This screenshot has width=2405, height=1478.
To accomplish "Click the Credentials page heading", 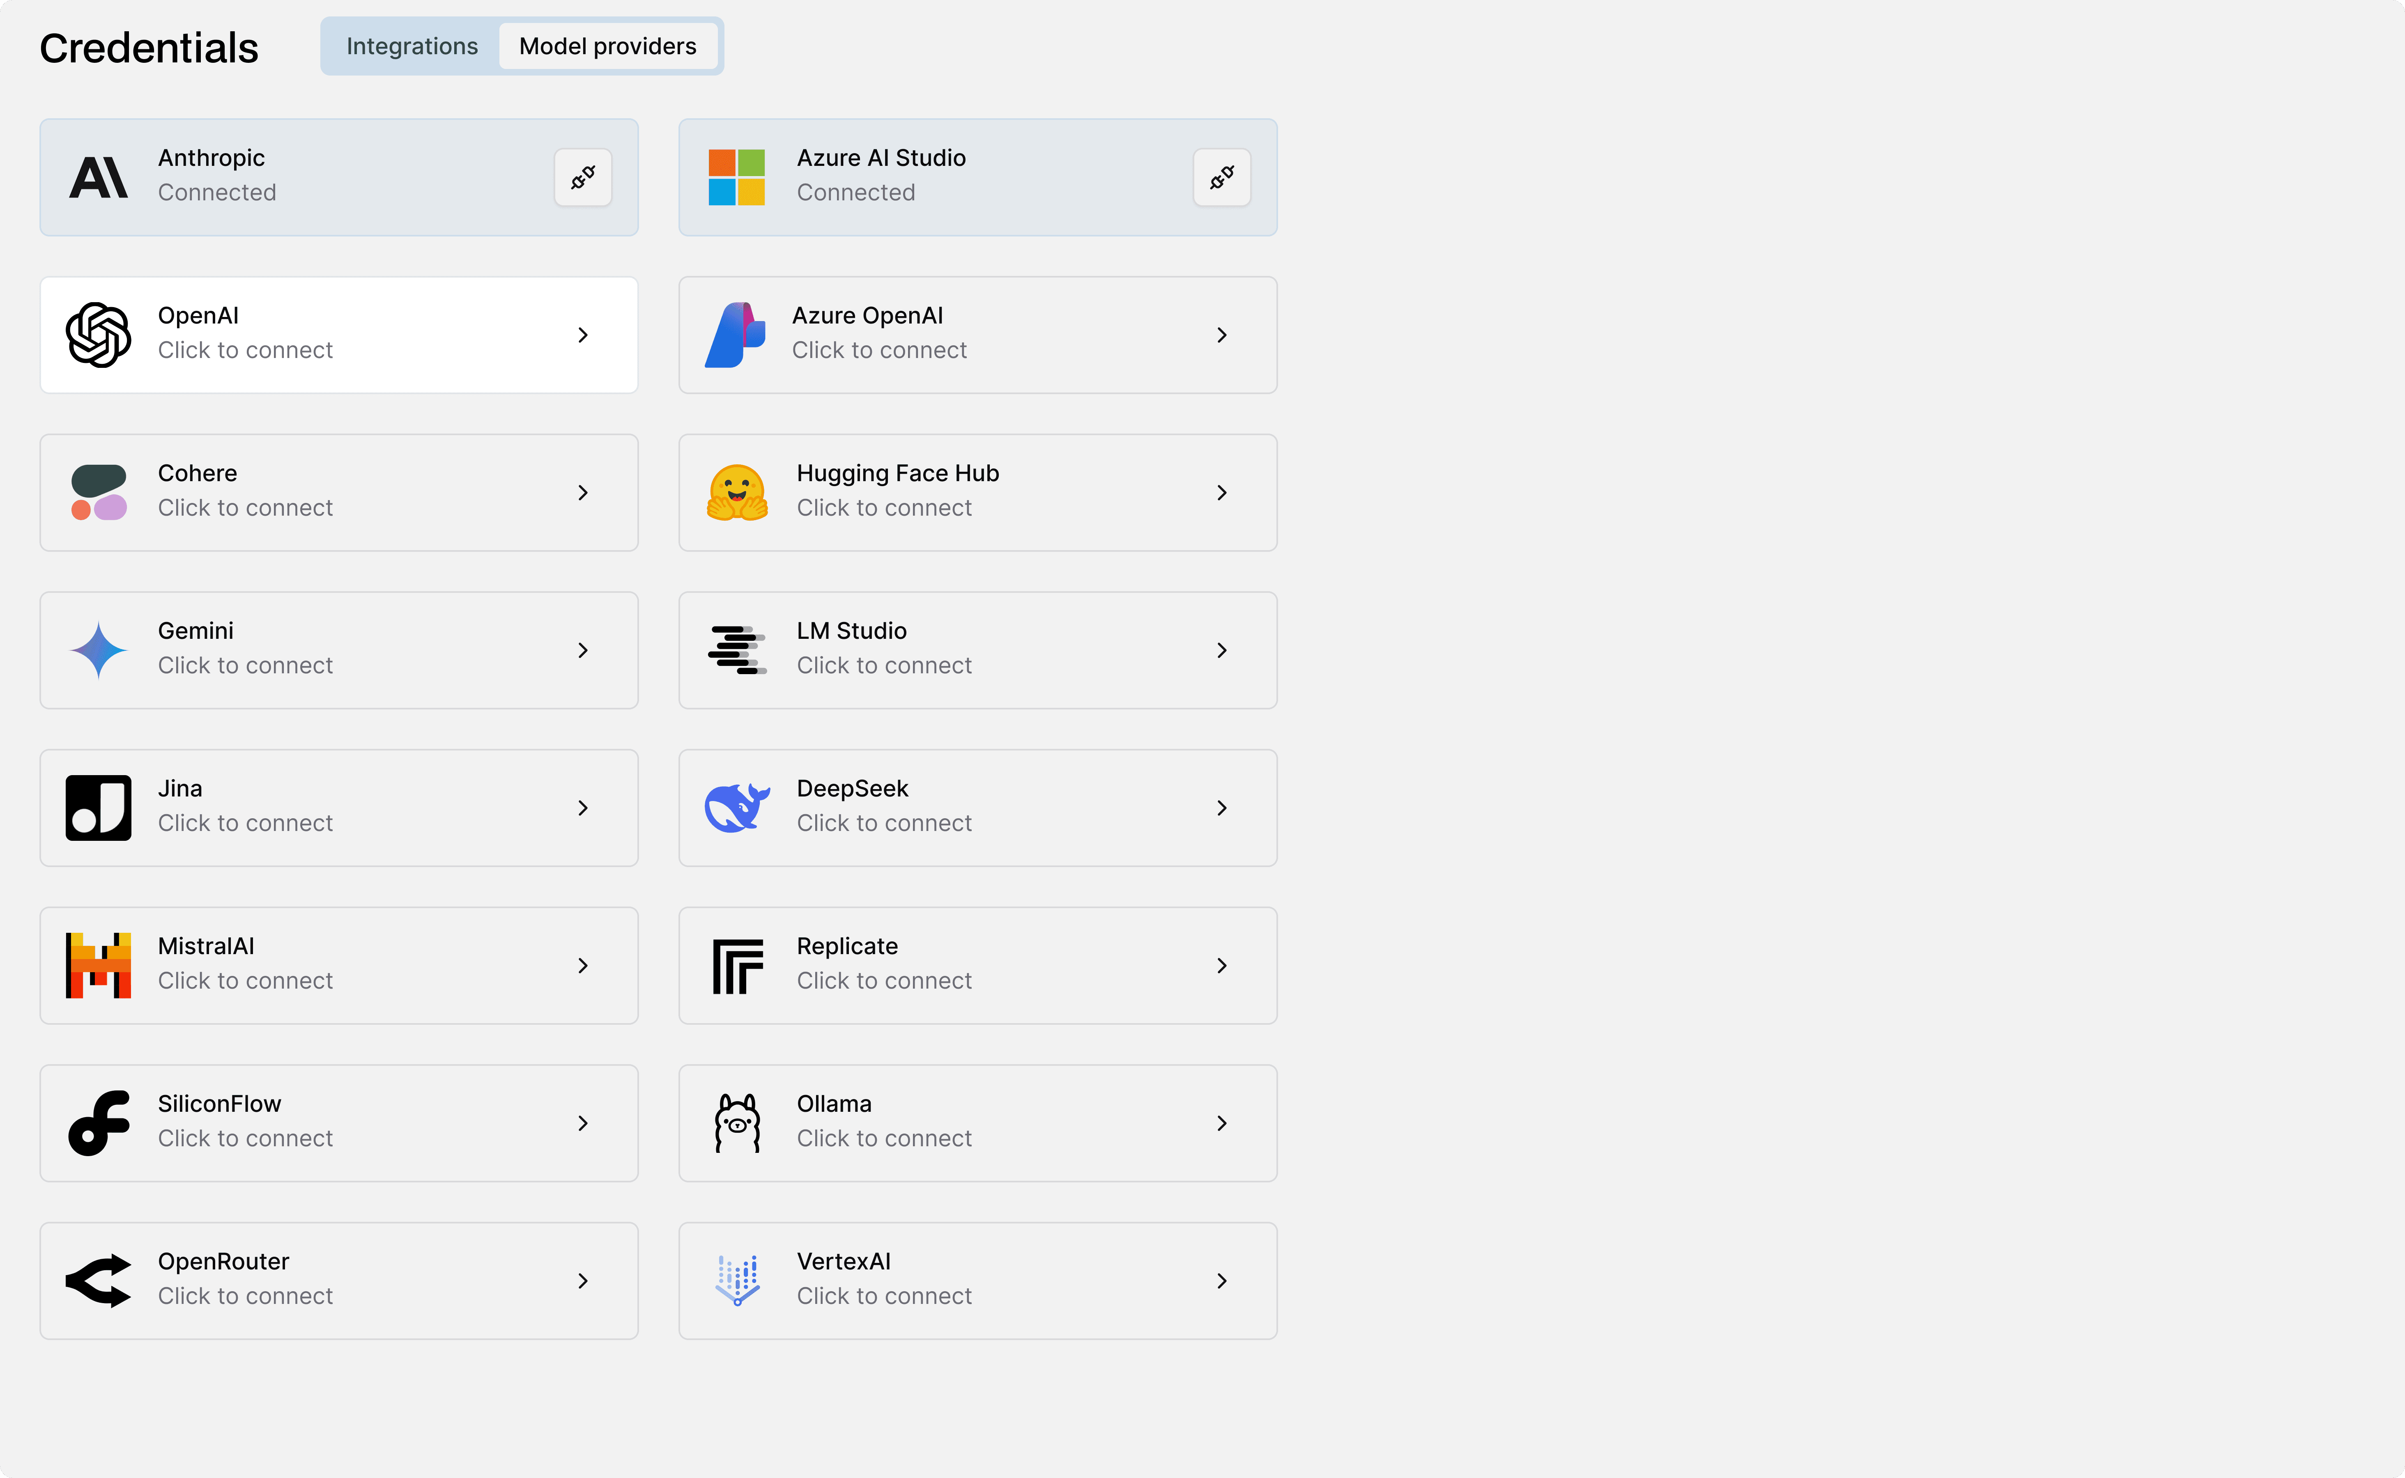I will tap(149, 48).
